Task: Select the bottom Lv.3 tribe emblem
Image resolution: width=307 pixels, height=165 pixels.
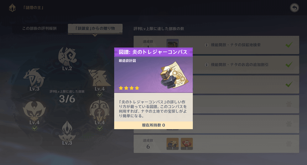Action: click(x=67, y=131)
